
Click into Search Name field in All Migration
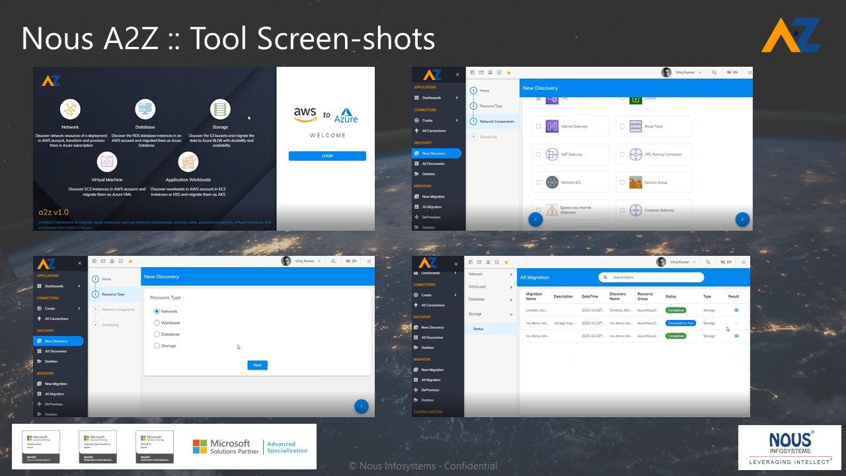(651, 278)
